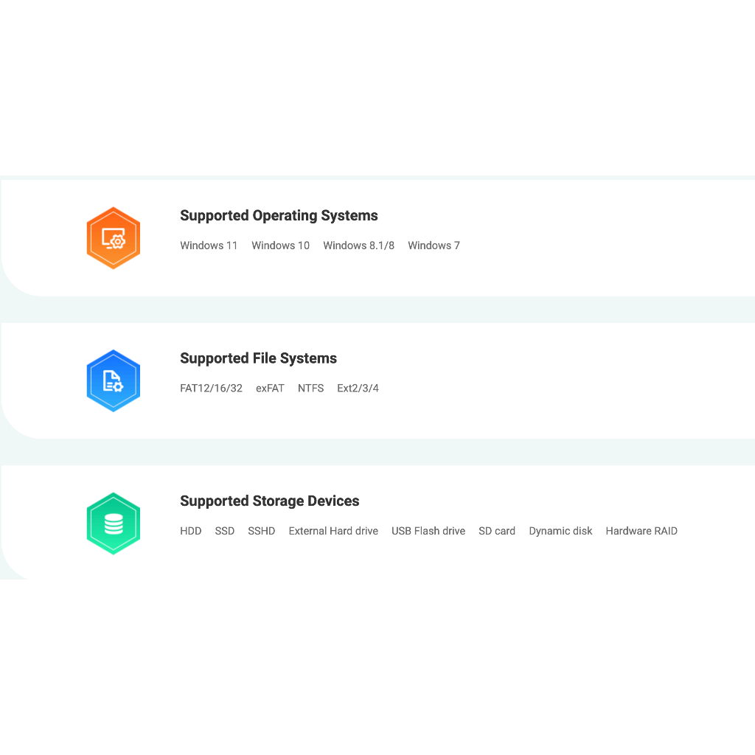Click the HDD storage device label
Viewport: 755px width, 755px height.
[191, 531]
